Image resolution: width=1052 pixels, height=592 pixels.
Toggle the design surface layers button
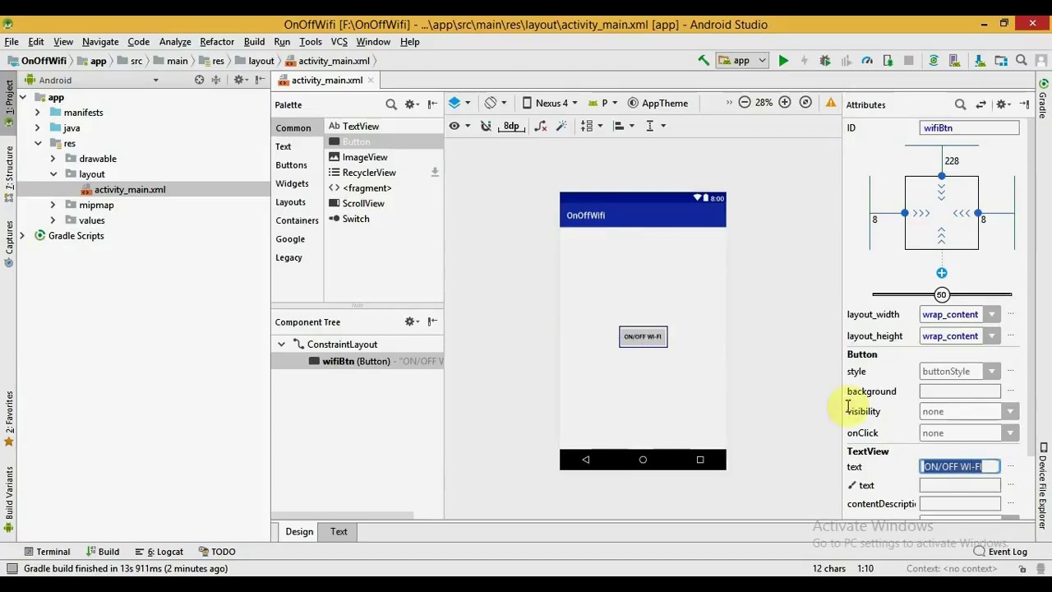[x=459, y=103]
